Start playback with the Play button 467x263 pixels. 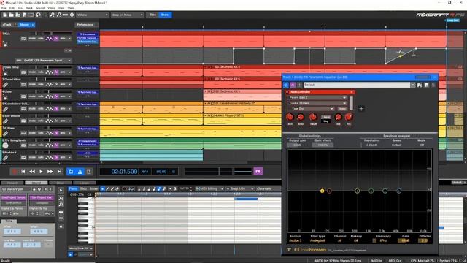(x=41, y=172)
